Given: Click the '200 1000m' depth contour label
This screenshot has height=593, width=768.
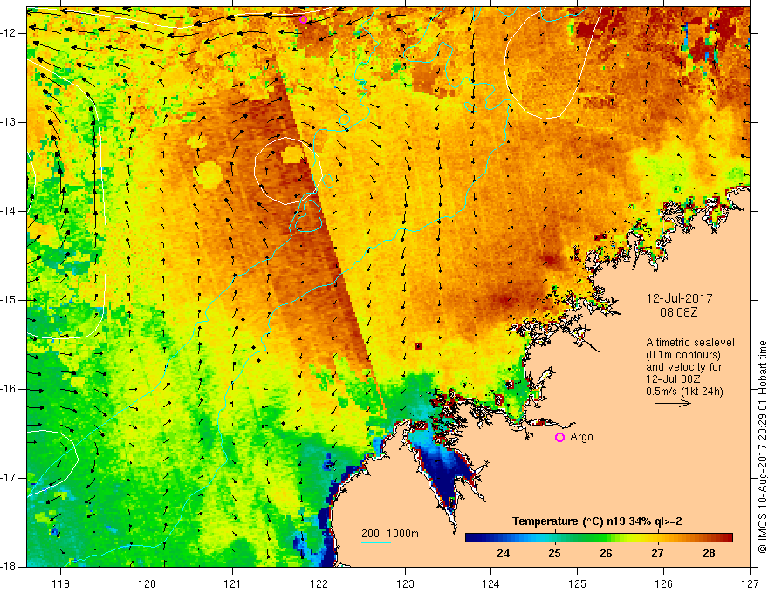Looking at the screenshot, I should (390, 534).
